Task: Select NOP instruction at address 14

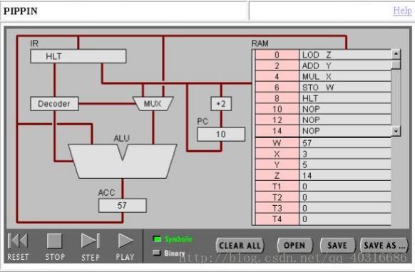Action: pyautogui.click(x=345, y=130)
